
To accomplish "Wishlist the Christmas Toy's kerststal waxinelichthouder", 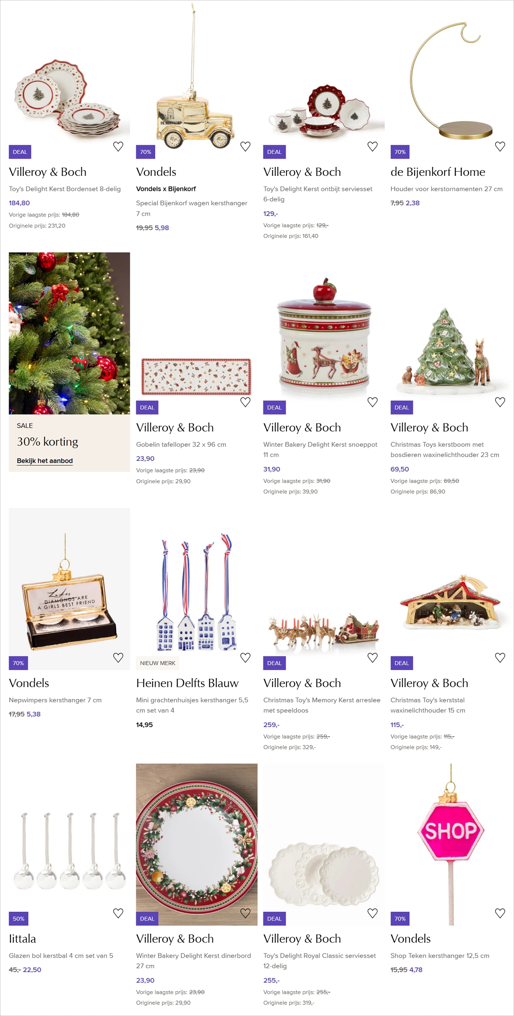I will (x=500, y=658).
